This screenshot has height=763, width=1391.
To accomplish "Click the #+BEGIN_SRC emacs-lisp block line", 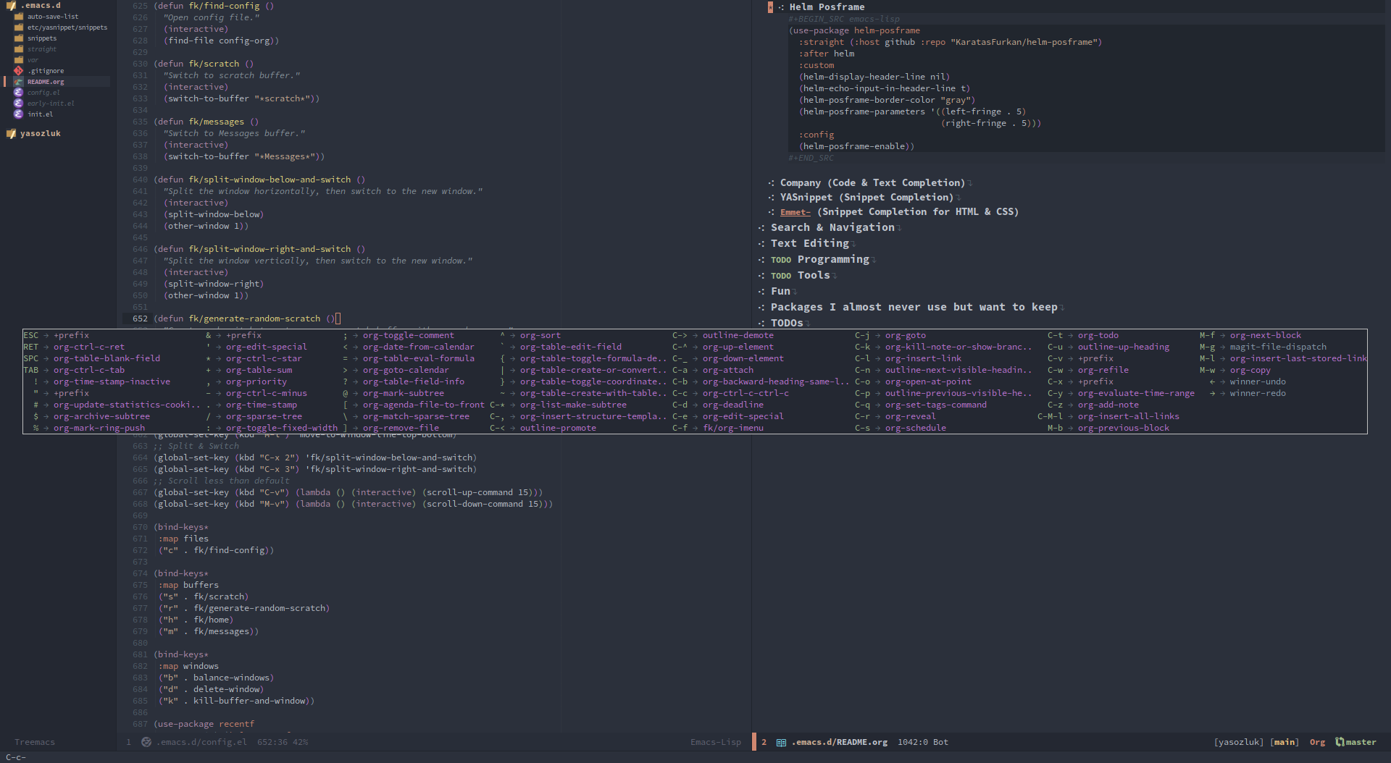I will (844, 19).
